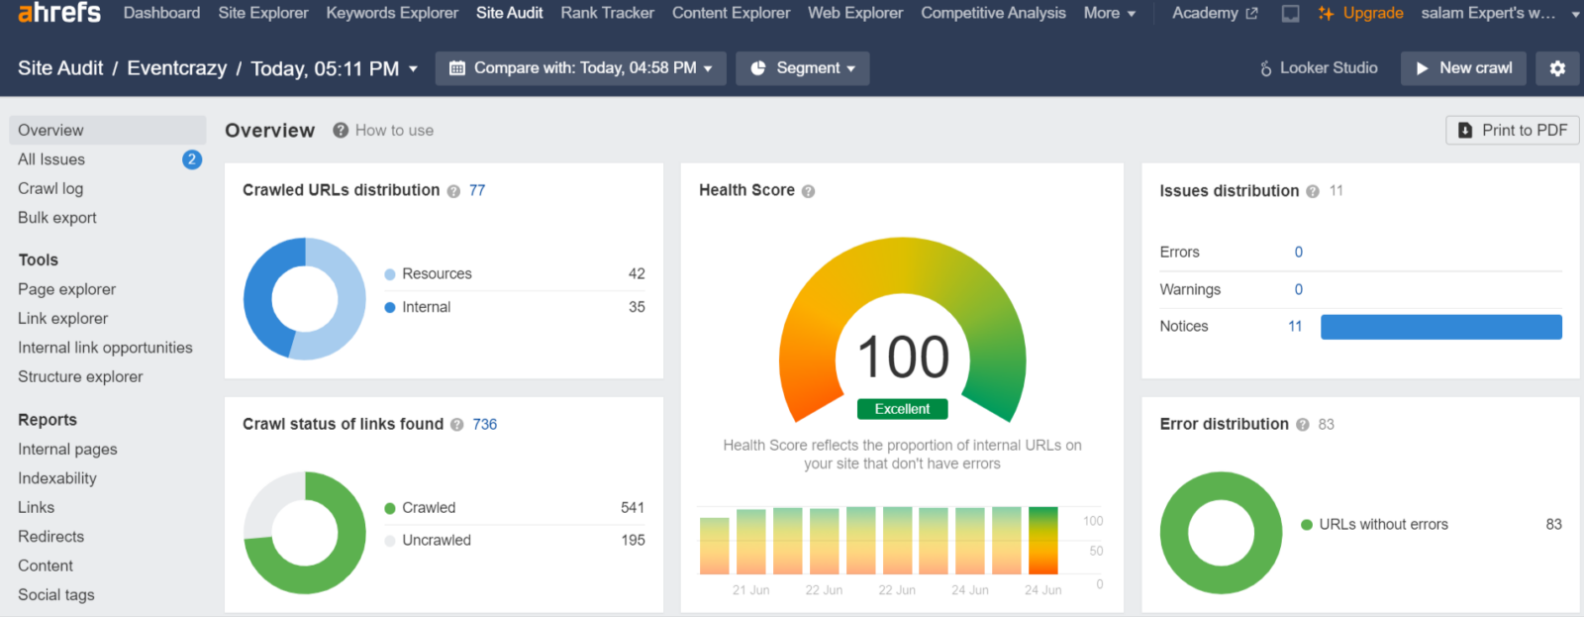Open the Academy external link
This screenshot has width=1584, height=617.
coord(1215,13)
